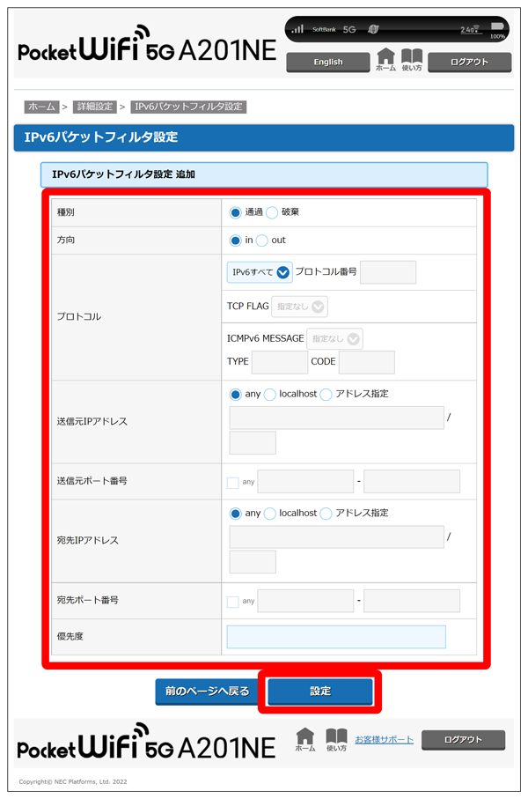Viewport: 528px width, 799px height.
Task: Open the 使い方 manual book icon in header
Action: coord(411,57)
